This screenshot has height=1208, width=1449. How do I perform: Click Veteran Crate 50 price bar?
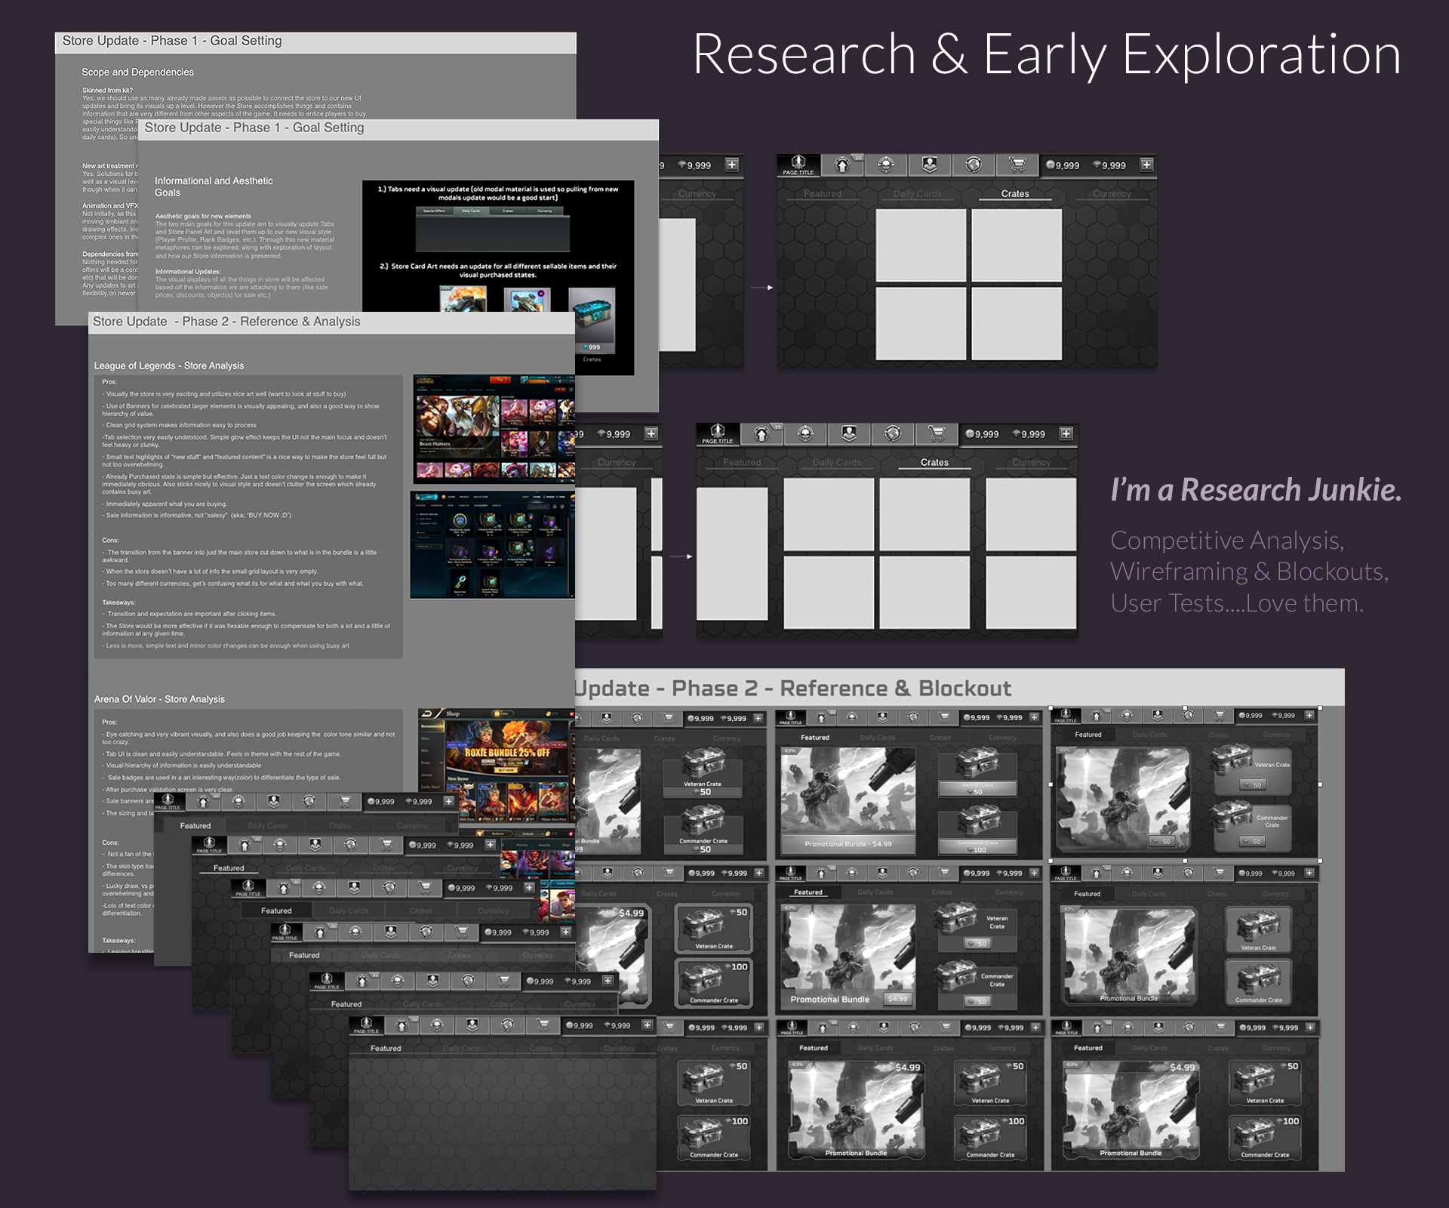(977, 790)
